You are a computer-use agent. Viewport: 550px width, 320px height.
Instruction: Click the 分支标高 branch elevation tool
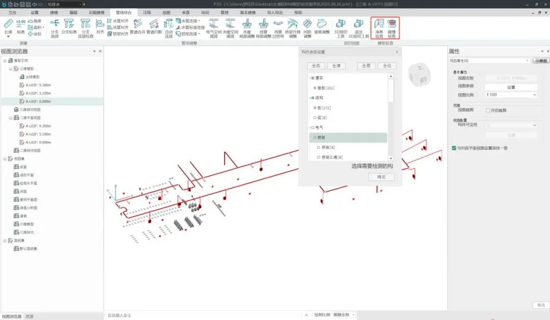point(69,26)
